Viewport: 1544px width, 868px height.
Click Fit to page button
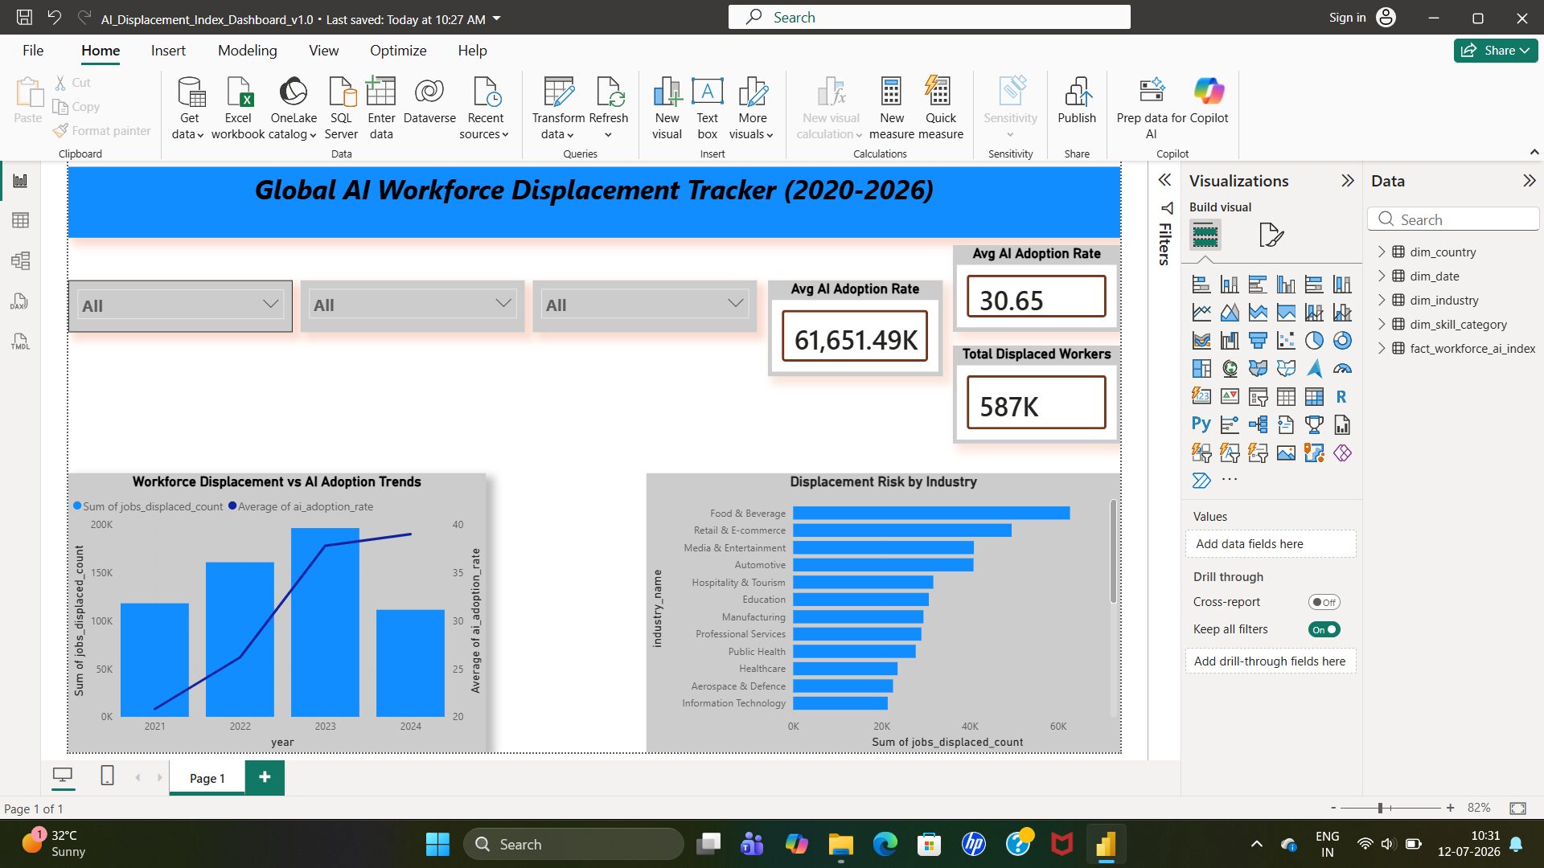(x=1517, y=808)
